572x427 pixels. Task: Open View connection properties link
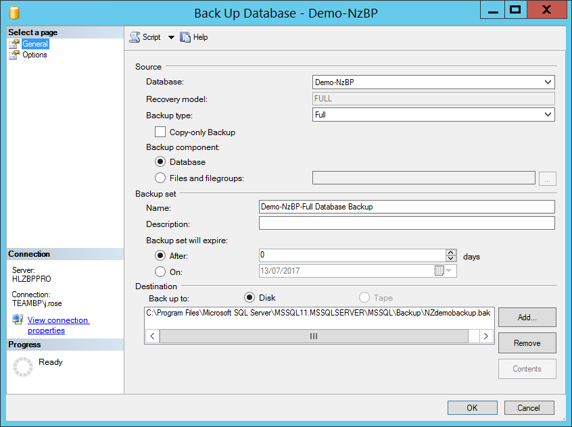coord(58,325)
